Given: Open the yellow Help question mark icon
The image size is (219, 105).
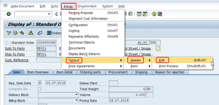Looking at the screenshot, I should [x=154, y=14].
